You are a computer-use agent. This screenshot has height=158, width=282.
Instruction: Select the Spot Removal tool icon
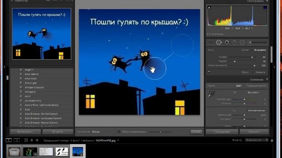[219, 43]
